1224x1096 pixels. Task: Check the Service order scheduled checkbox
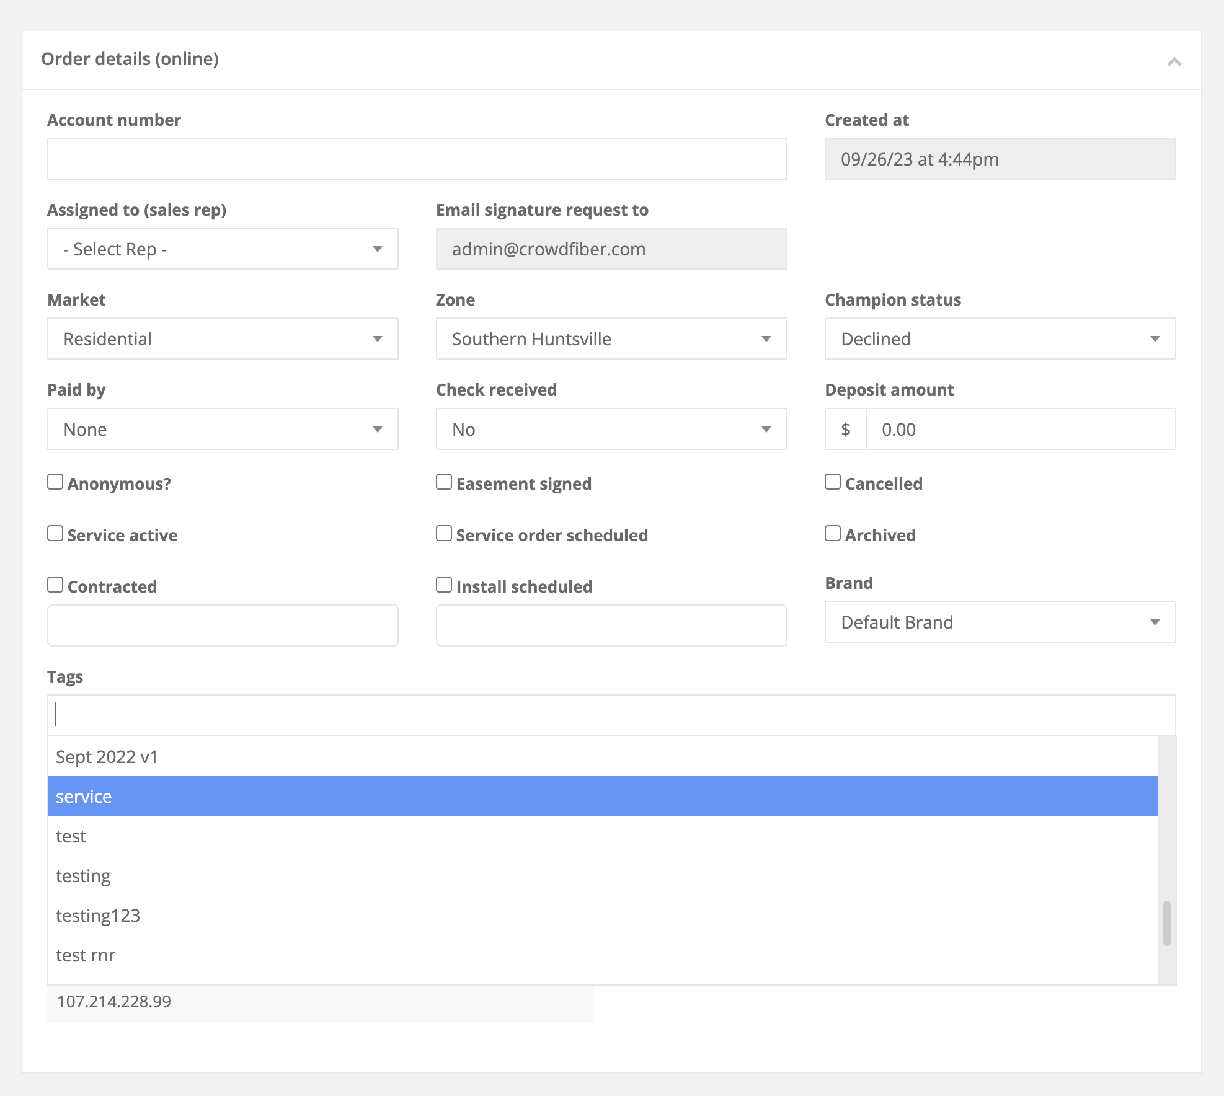(443, 533)
